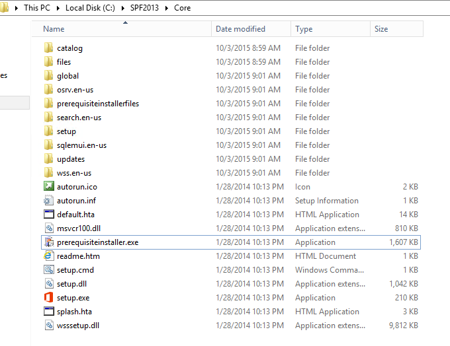Click the 1,607 KB size cell
This screenshot has width=450, height=346.
tap(404, 242)
